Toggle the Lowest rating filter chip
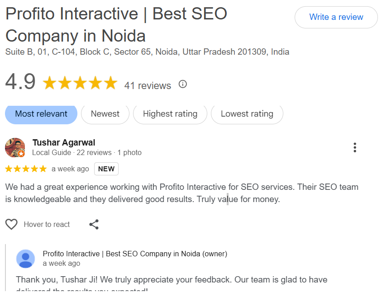 click(247, 114)
